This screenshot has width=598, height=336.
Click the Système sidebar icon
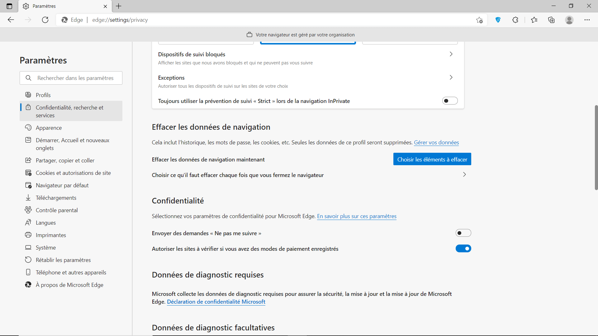(28, 247)
